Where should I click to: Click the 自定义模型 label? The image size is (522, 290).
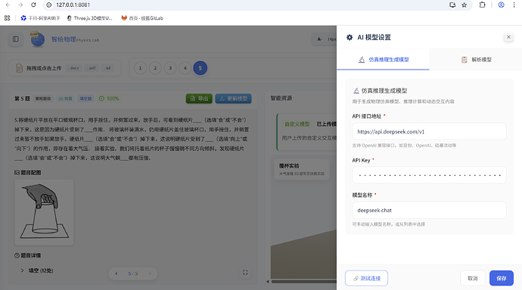(297, 124)
